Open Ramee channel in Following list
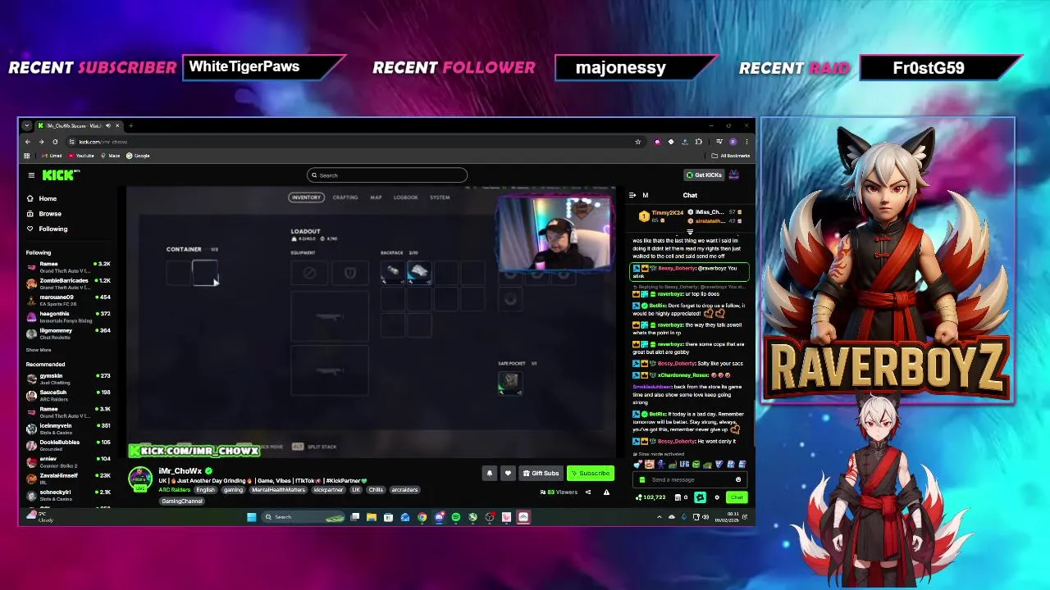The image size is (1050, 590). [x=68, y=267]
